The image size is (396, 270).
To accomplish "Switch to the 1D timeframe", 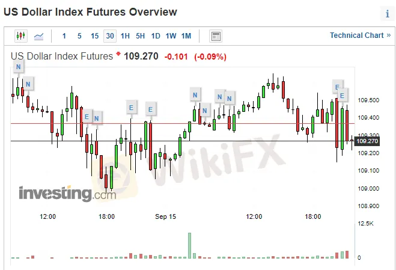I will 156,36.
